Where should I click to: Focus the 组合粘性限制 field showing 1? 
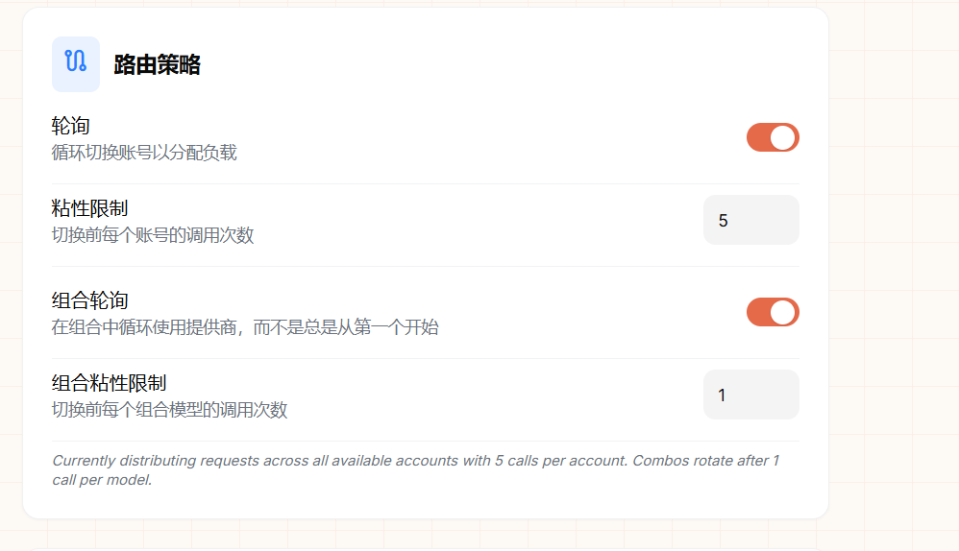click(751, 395)
